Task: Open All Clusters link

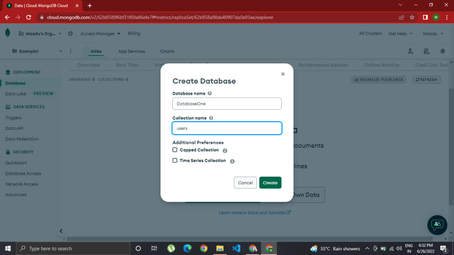Action: coord(370,33)
